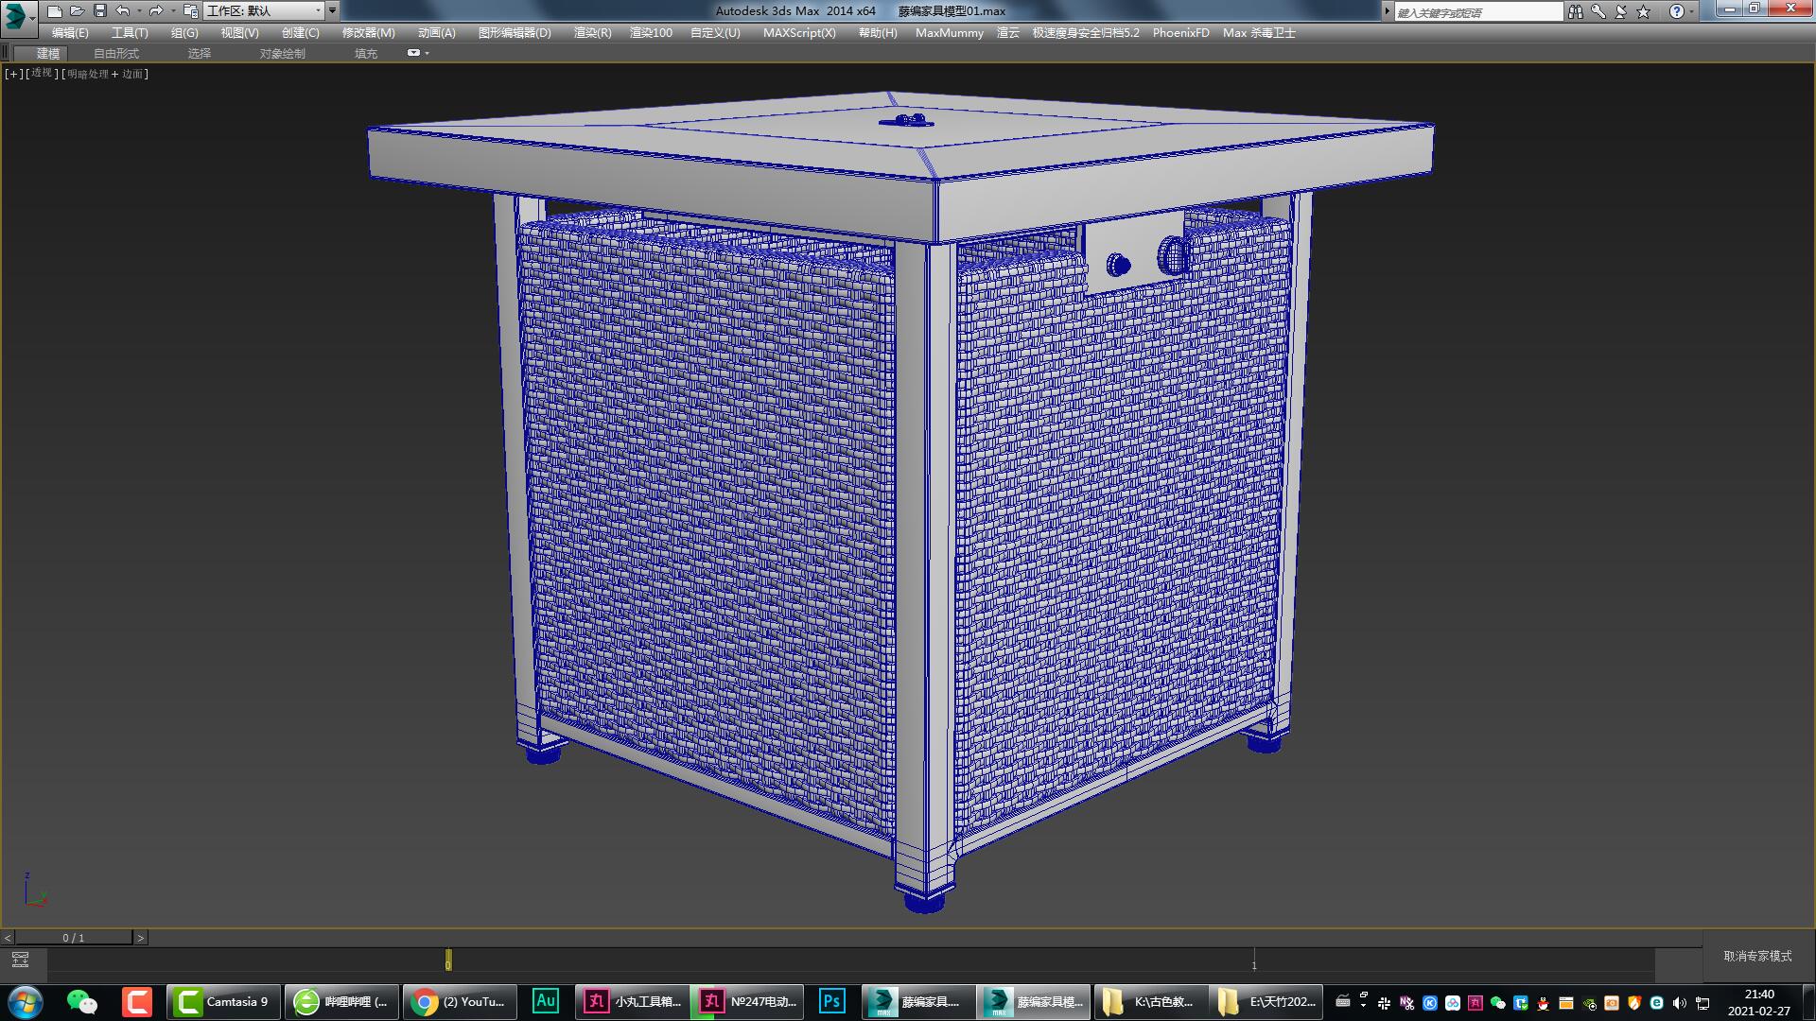Click the binoculars search icon near the search field
The height and width of the screenshot is (1021, 1816).
[1576, 10]
